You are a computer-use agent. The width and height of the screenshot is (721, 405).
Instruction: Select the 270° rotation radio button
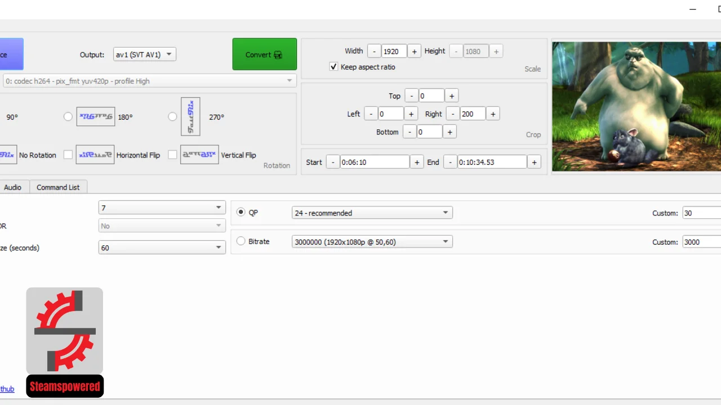pyautogui.click(x=172, y=116)
